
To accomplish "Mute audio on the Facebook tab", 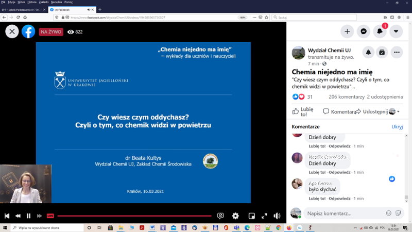I will (x=89, y=10).
